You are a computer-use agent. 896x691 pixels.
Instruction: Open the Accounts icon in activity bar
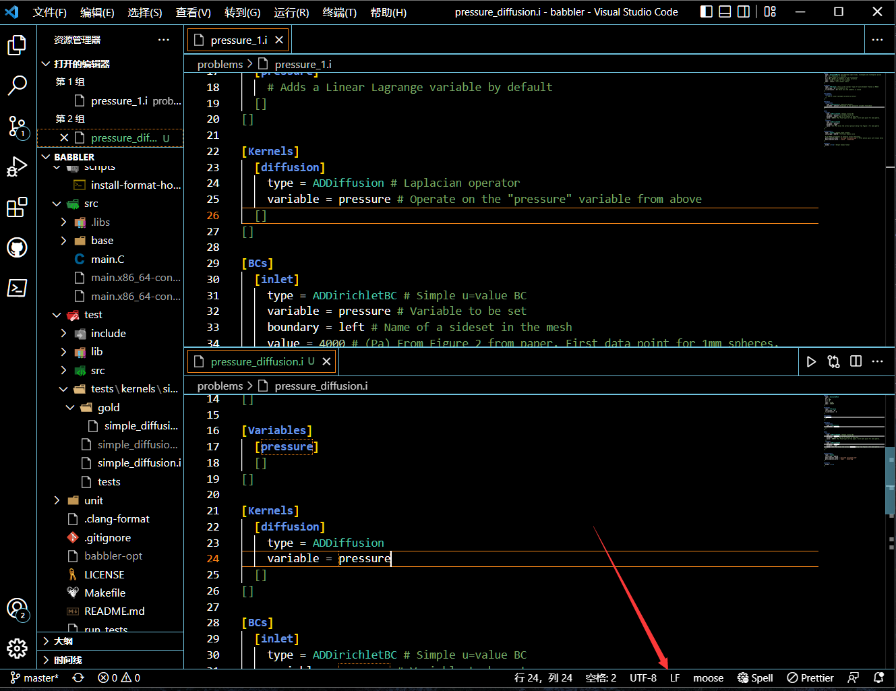[x=17, y=609]
